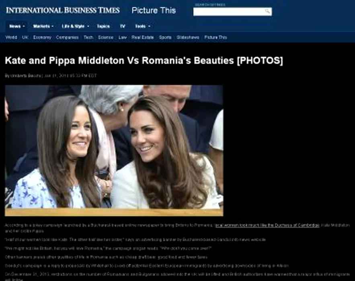This screenshot has height=281, width=355.
Task: Go to the World section
Action: [x=11, y=37]
